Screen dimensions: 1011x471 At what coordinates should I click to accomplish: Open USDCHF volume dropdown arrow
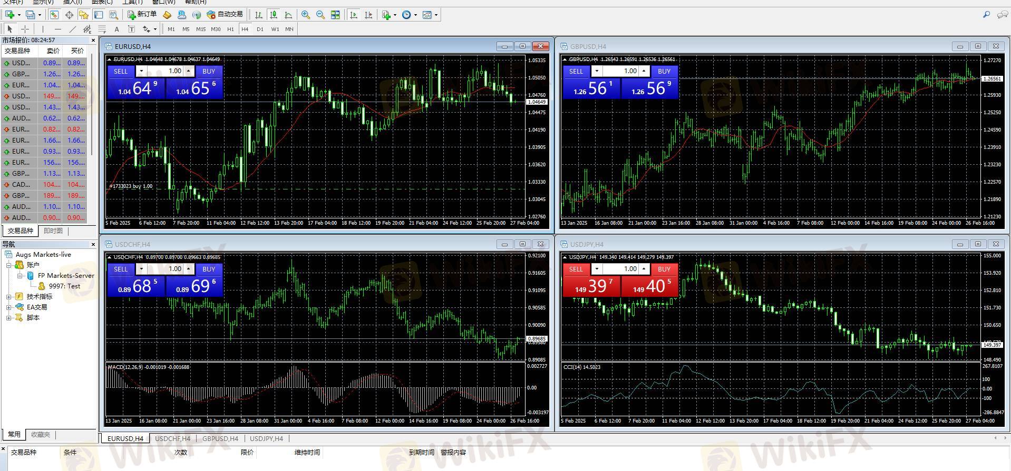(x=141, y=269)
